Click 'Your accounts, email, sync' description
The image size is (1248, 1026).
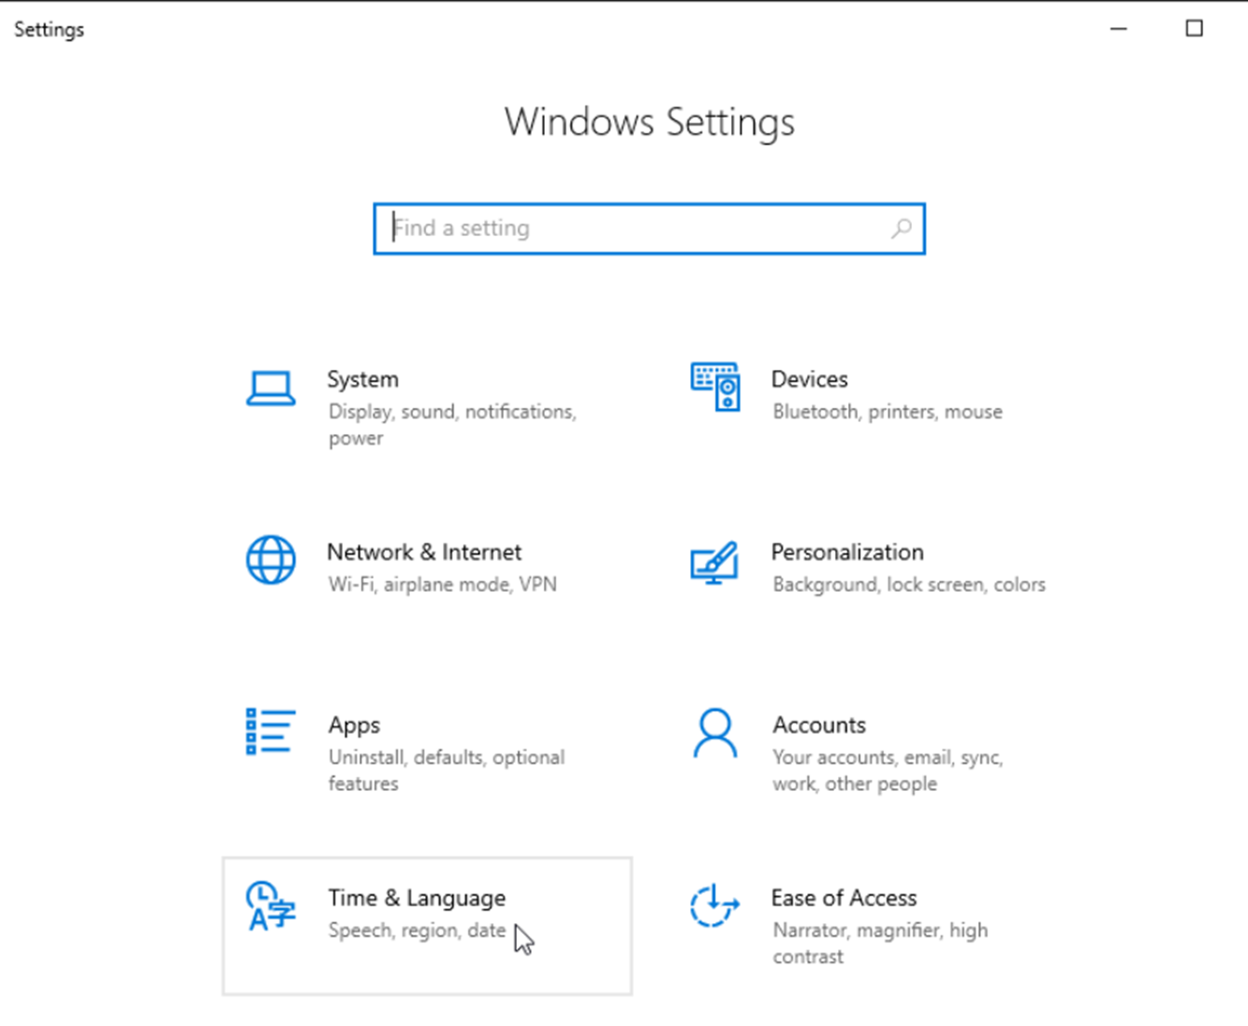pyautogui.click(x=888, y=770)
